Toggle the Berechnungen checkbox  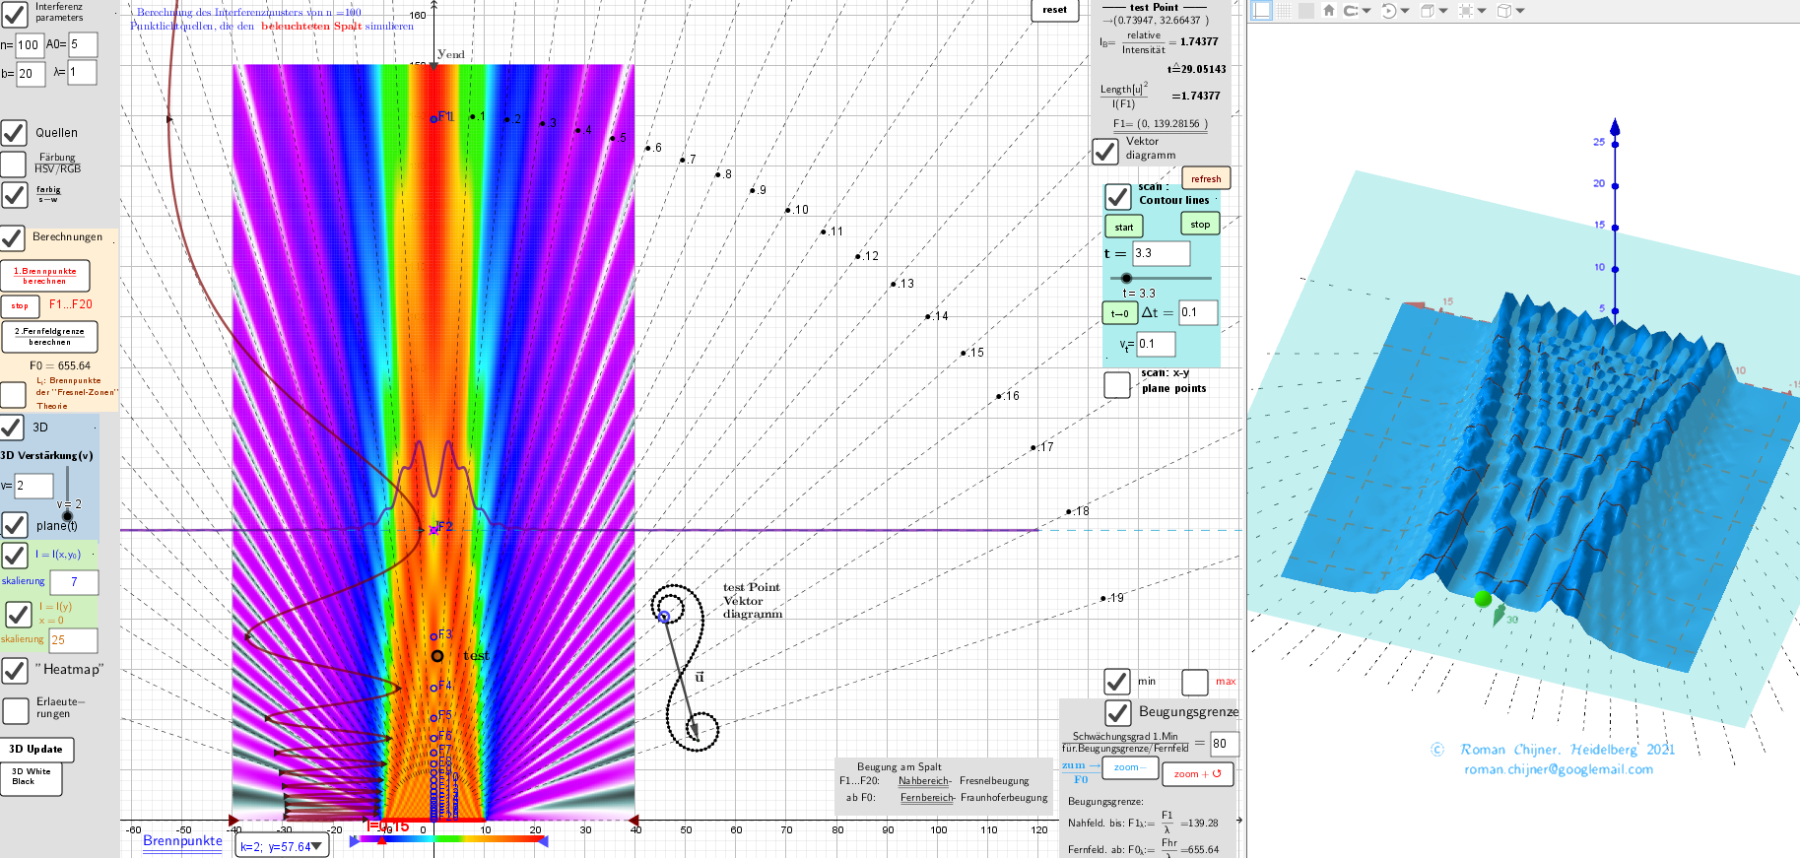click(12, 237)
